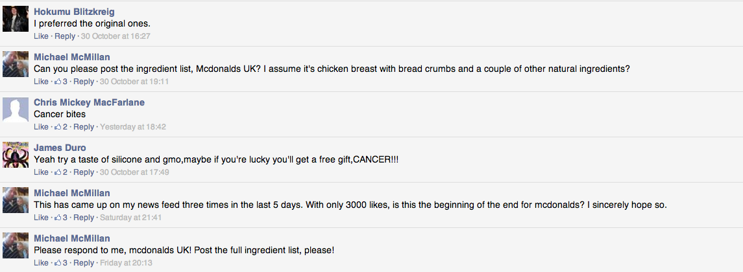Open Chris Mickey MacFarlane's blank avatar

point(16,109)
